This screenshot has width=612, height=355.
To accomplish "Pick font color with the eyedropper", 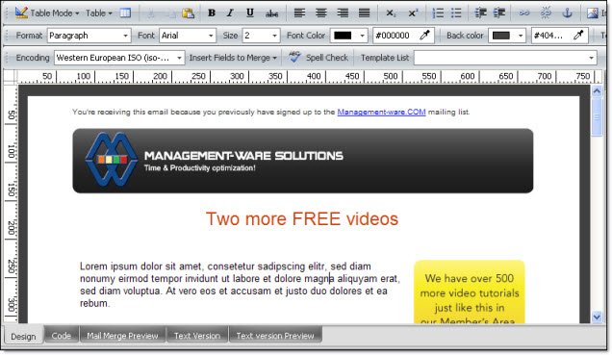I will pyautogui.click(x=424, y=35).
